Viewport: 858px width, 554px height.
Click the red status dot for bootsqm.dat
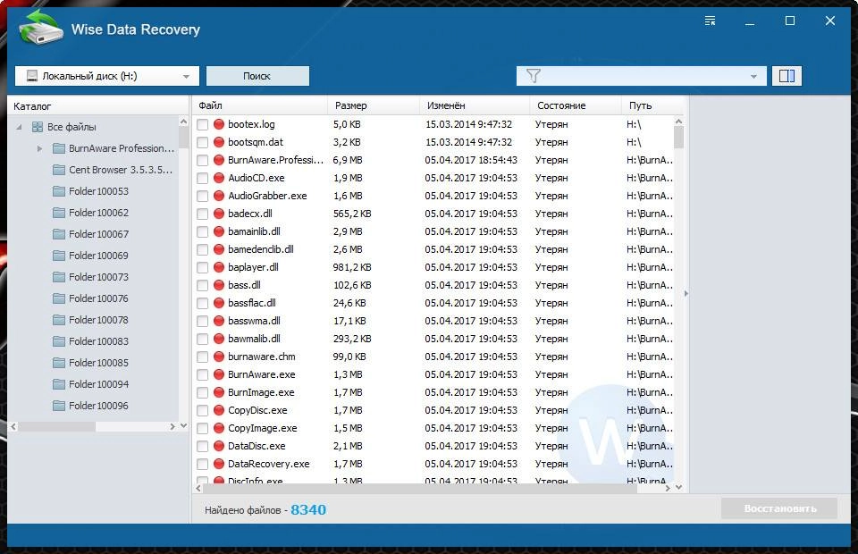[219, 142]
